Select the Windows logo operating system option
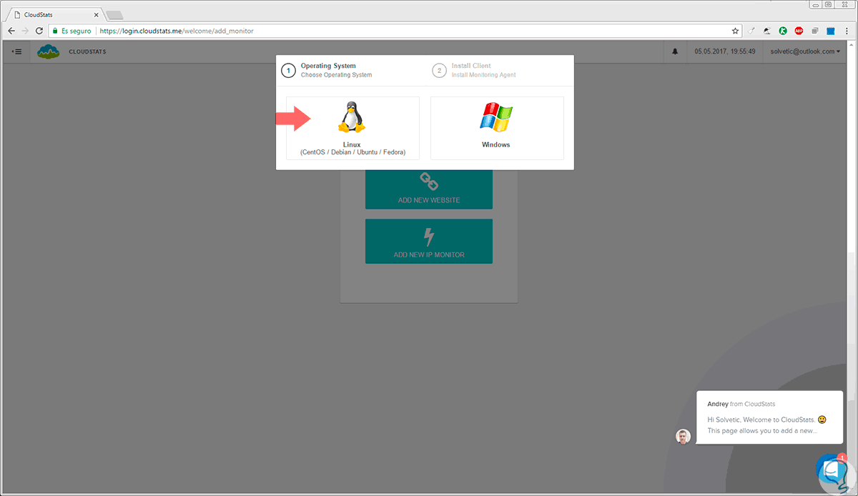 (x=497, y=128)
